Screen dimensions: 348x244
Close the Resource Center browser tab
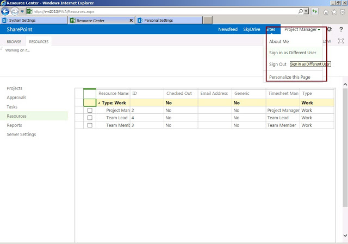pyautogui.click(x=130, y=21)
